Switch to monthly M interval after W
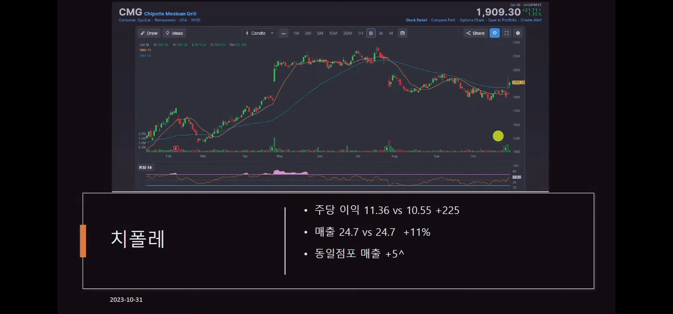Image resolution: width=673 pixels, height=314 pixels. tap(391, 33)
